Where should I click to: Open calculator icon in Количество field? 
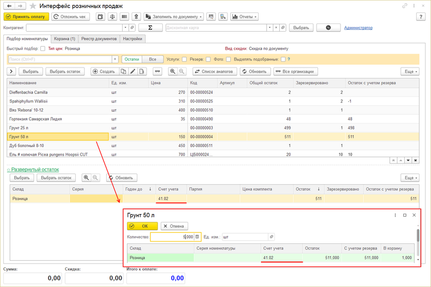pos(197,237)
